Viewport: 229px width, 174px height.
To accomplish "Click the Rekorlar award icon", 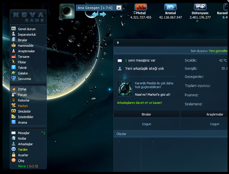I will [14, 100].
